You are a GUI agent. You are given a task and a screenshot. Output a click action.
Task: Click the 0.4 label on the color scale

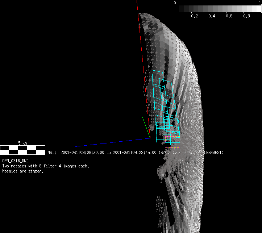pyautogui.click(x=212, y=16)
